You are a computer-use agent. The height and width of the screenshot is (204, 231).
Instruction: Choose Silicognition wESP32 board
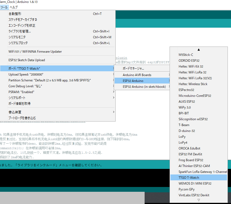click(x=199, y=119)
